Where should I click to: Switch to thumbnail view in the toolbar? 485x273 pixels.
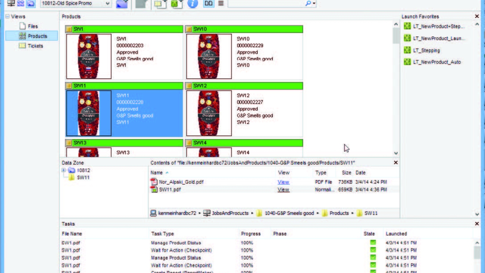pyautogui.click(x=208, y=3)
